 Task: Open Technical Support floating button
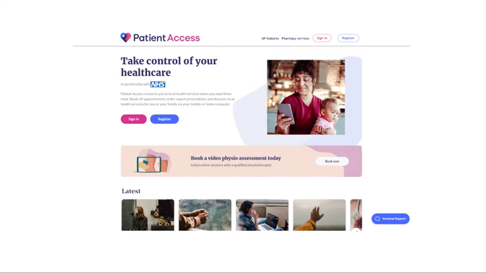(391, 219)
